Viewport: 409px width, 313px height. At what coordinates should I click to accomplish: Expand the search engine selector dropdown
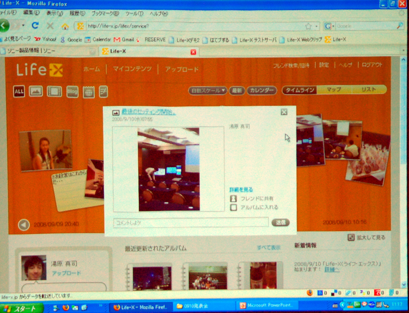point(329,26)
